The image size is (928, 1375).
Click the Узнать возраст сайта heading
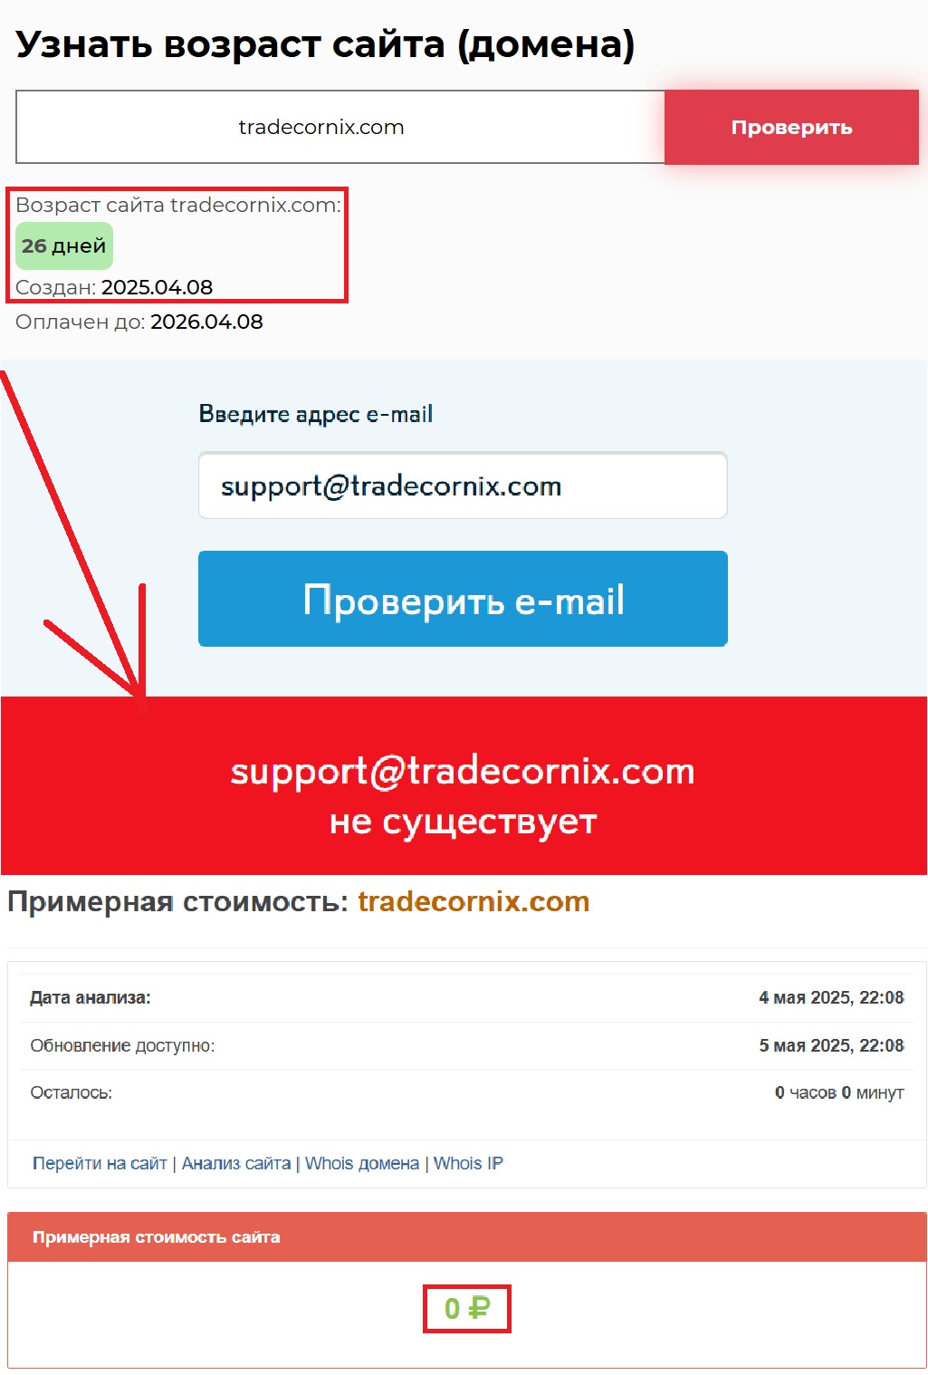(325, 44)
